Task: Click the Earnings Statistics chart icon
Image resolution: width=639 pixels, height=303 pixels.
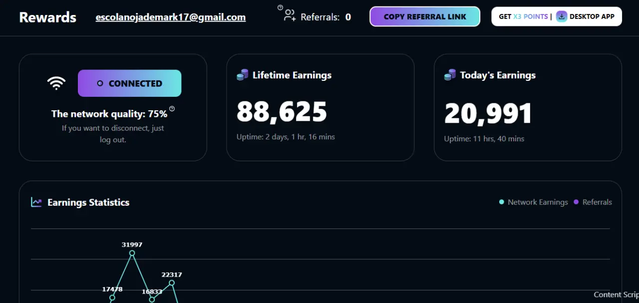Action: [36, 202]
